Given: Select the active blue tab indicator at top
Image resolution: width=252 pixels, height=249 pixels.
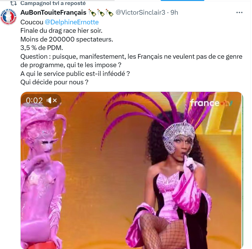Looking at the screenshot, I should (183, 1).
